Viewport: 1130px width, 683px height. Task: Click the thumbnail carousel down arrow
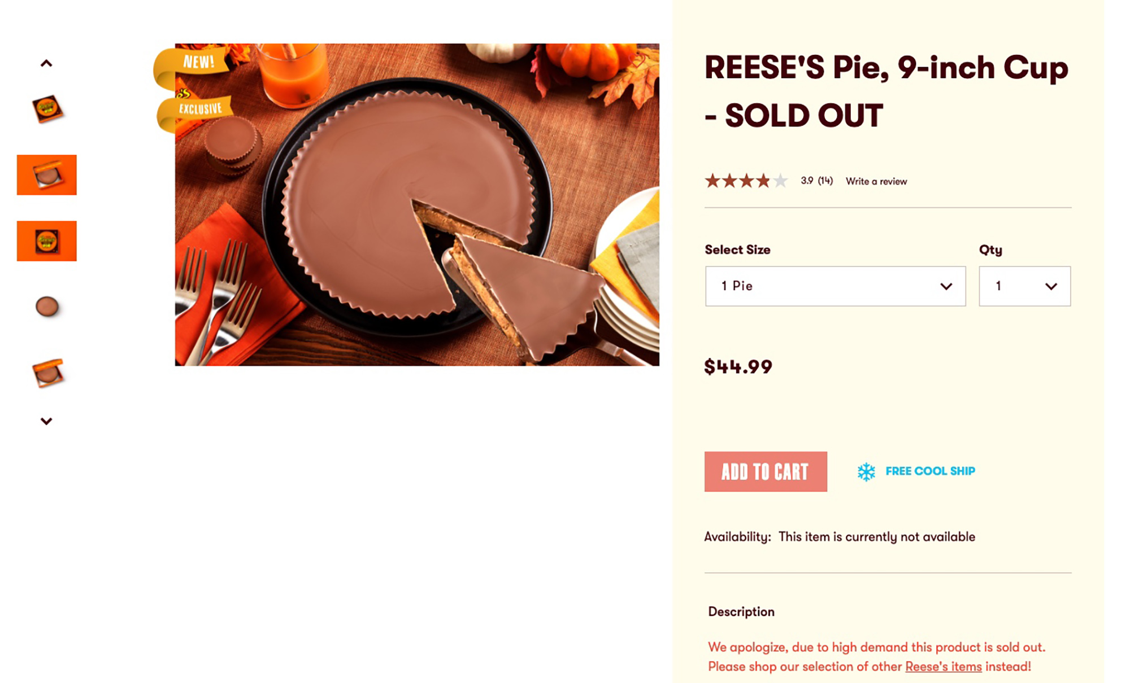tap(46, 421)
